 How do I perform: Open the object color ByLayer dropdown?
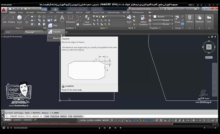tap(163, 17)
